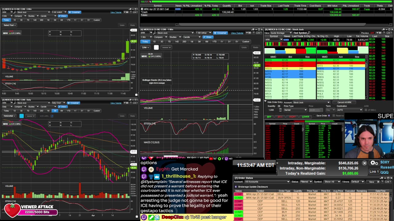Select 1Y range in 1 Min chart
The width and height of the screenshot is (394, 221).
222,41
